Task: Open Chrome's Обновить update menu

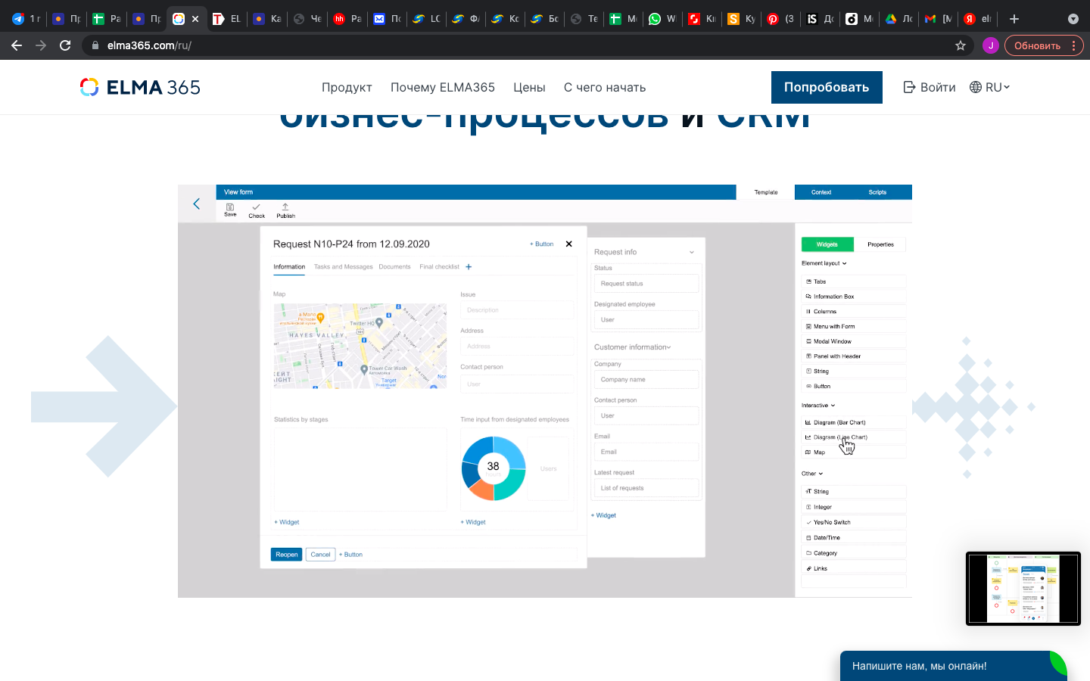Action: 1044,45
